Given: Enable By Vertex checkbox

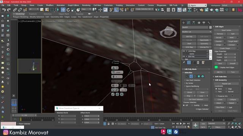Looking at the screenshot, I should click(185, 83).
